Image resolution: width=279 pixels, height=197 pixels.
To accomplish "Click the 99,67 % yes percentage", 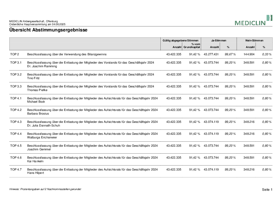I will coord(230,54).
